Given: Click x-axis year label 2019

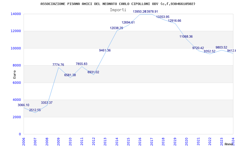Looking at the screenshot, I should [x=175, y=141].
